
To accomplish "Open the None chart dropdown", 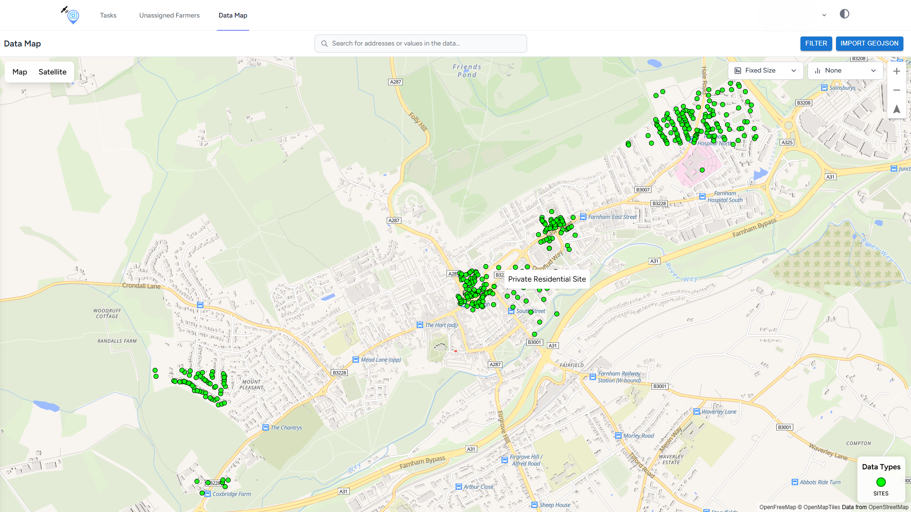I will point(845,71).
